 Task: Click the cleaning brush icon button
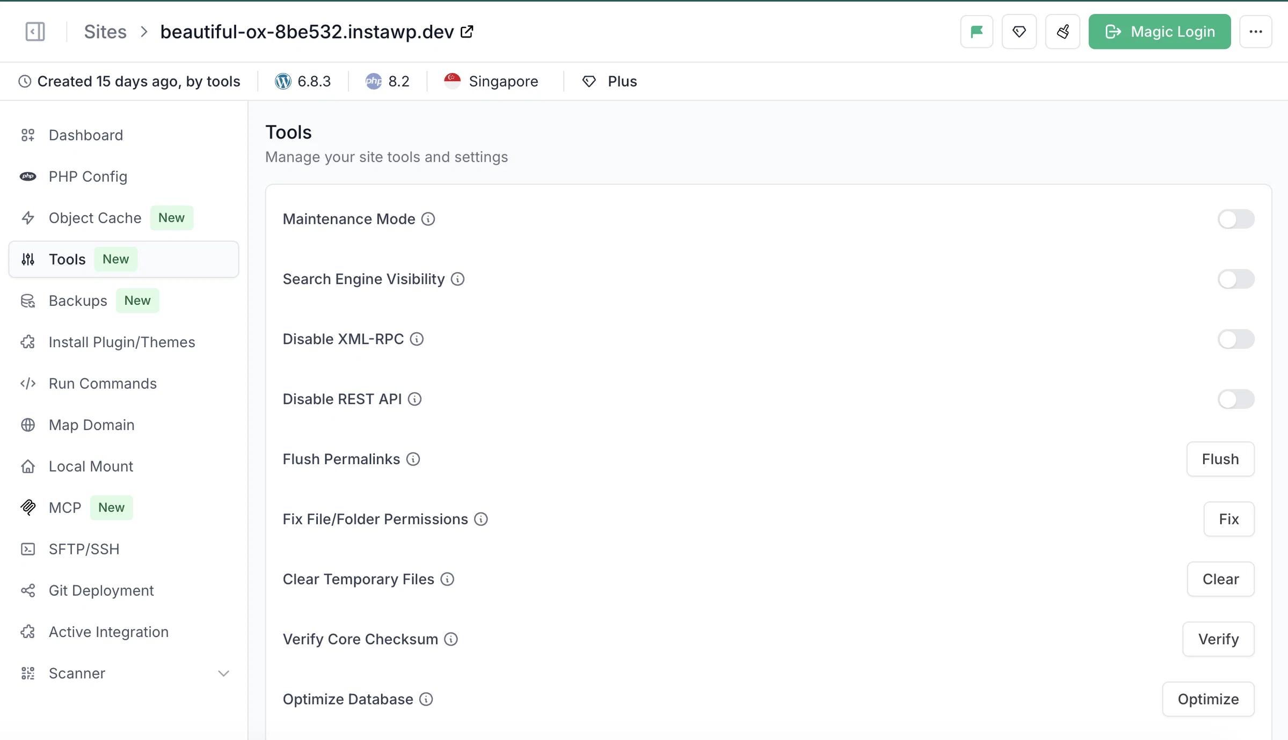pos(1063,32)
